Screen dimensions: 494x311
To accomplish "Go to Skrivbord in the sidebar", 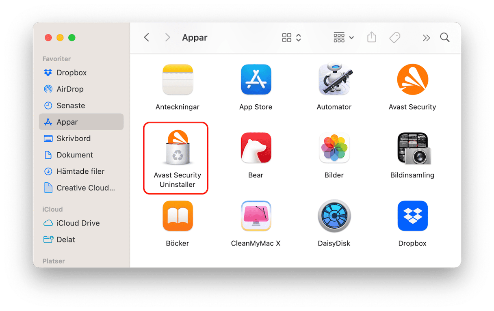I will pos(81,138).
